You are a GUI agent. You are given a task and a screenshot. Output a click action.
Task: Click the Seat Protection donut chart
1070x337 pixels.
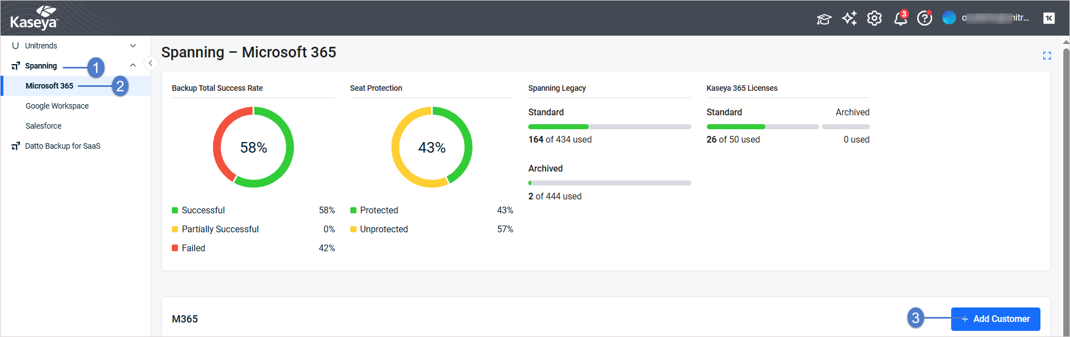(432, 147)
